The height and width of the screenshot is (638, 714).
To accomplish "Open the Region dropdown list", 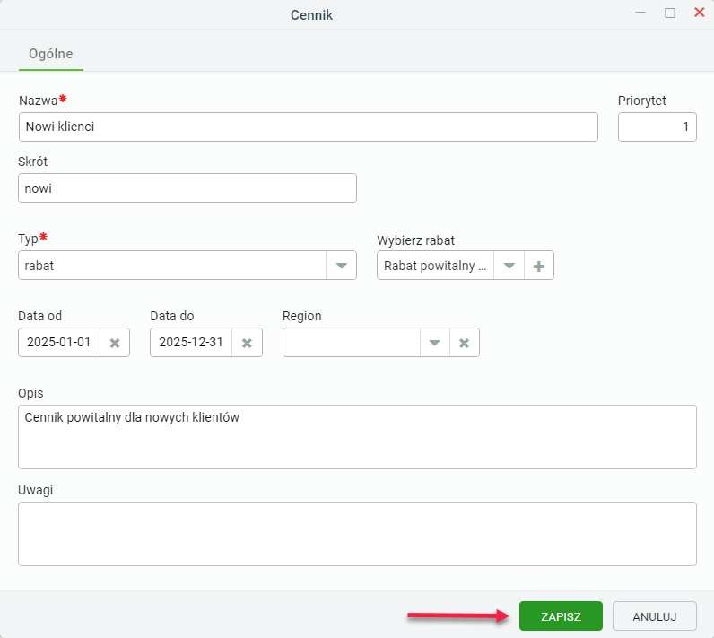I will [x=435, y=343].
